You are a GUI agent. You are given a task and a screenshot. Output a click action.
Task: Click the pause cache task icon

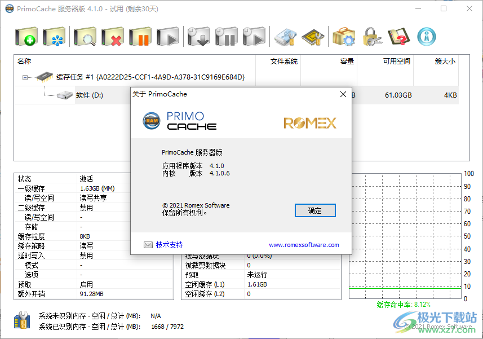tap(140, 37)
